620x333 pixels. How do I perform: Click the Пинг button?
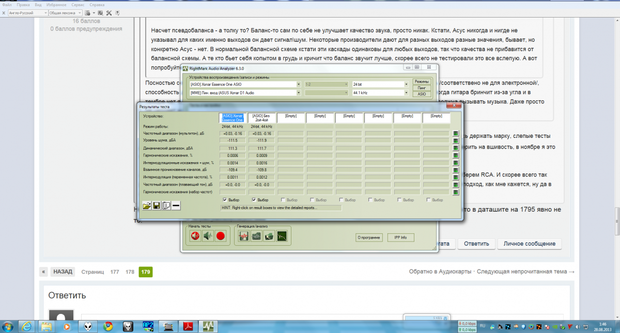[421, 88]
